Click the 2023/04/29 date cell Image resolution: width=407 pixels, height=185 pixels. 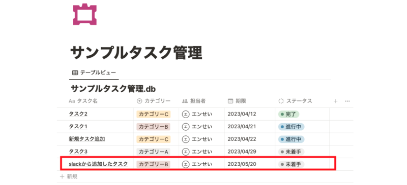point(242,152)
